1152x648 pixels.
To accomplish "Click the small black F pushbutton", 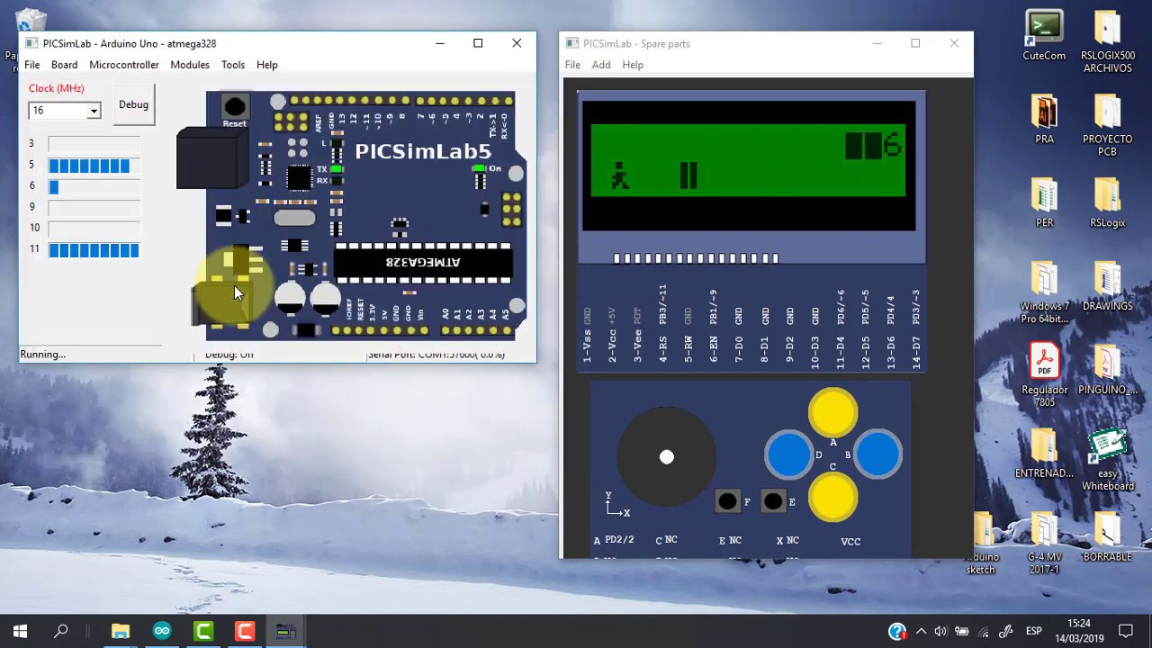I will (727, 501).
